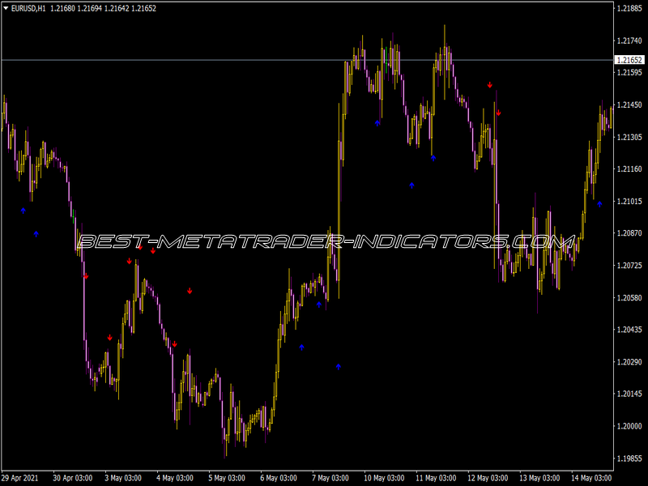Click the 4 May 03:00 time label
The height and width of the screenshot is (486, 648).
point(175,478)
